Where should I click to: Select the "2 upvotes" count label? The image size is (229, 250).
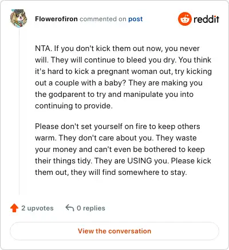37,208
